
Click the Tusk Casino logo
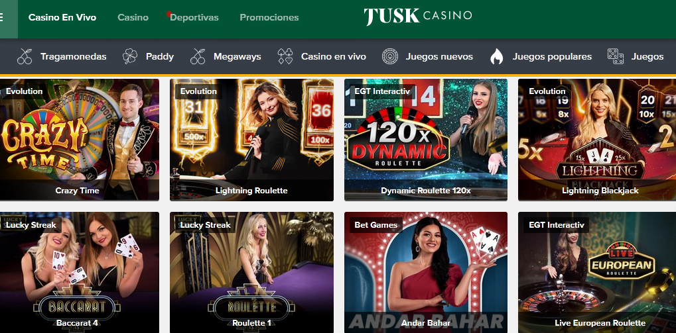pyautogui.click(x=418, y=17)
